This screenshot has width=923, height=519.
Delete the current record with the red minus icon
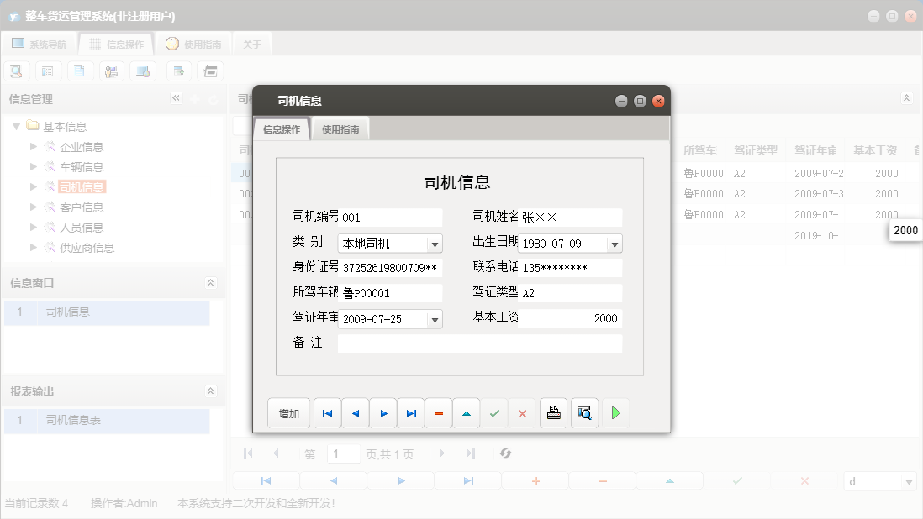coord(438,412)
